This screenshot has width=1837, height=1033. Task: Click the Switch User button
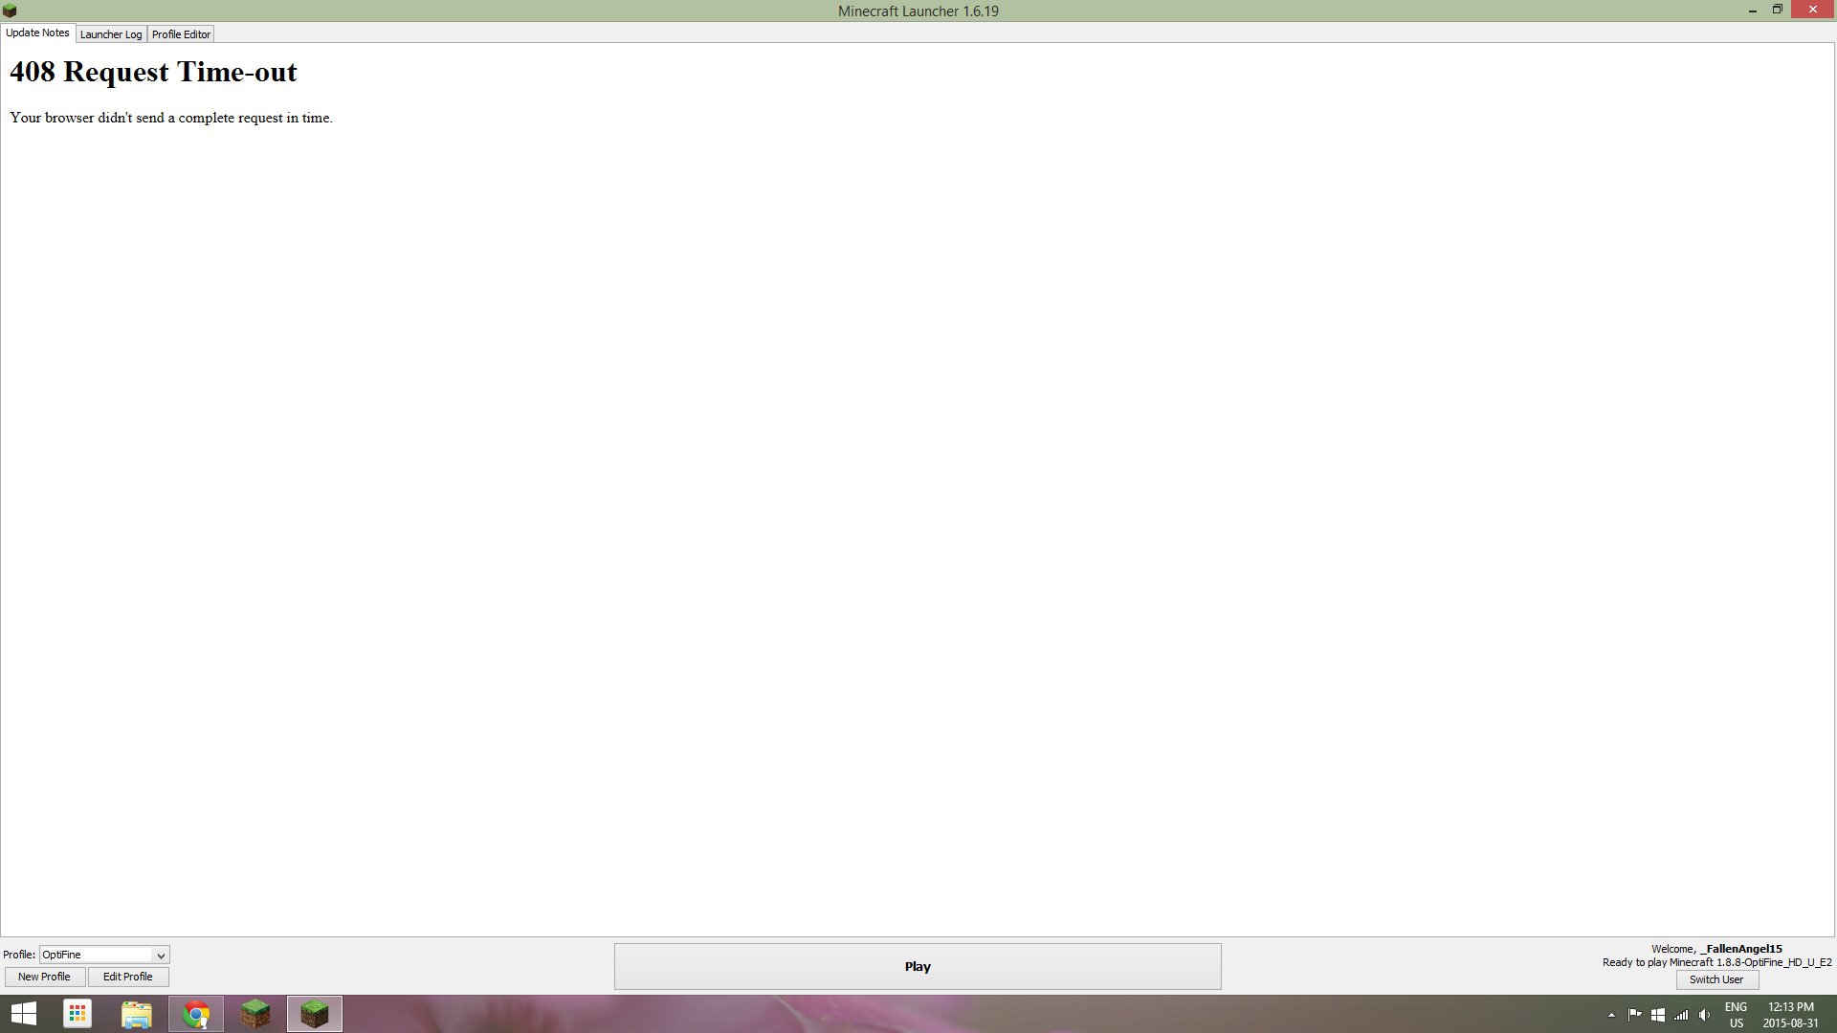tap(1716, 979)
